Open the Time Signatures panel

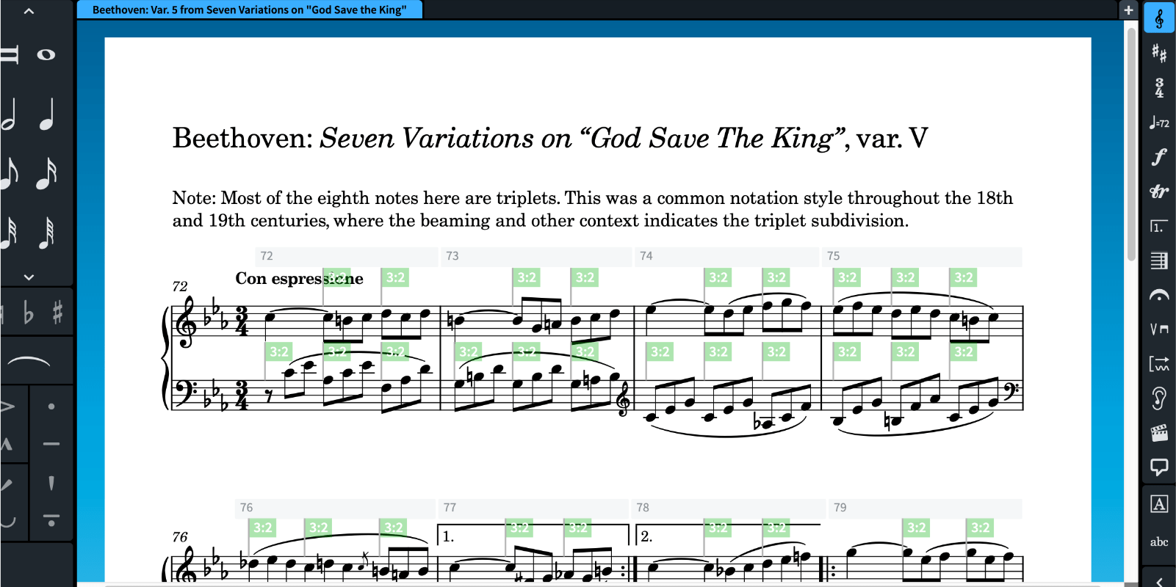coord(1159,88)
